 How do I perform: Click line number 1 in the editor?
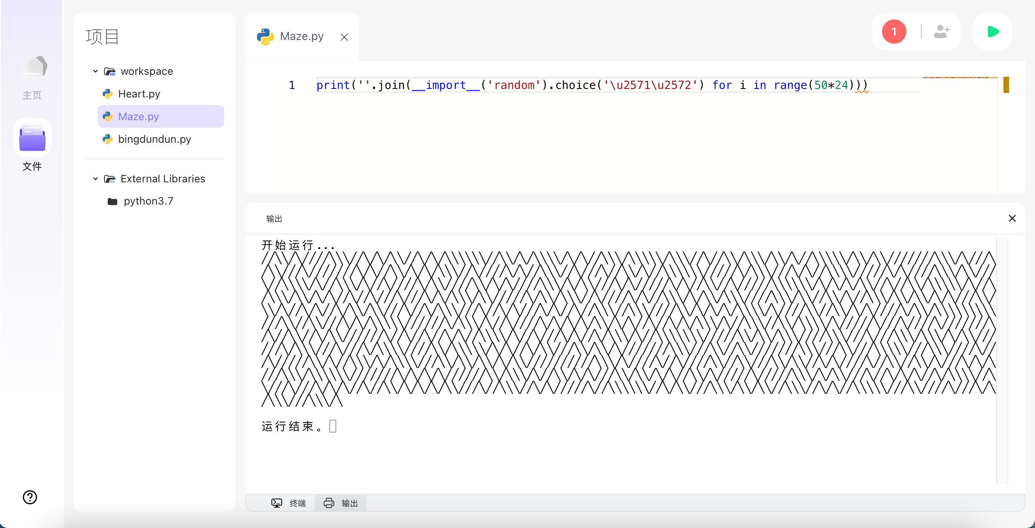[292, 85]
